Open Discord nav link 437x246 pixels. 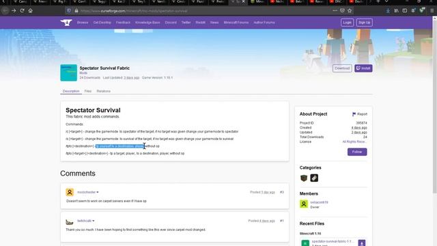point(171,23)
